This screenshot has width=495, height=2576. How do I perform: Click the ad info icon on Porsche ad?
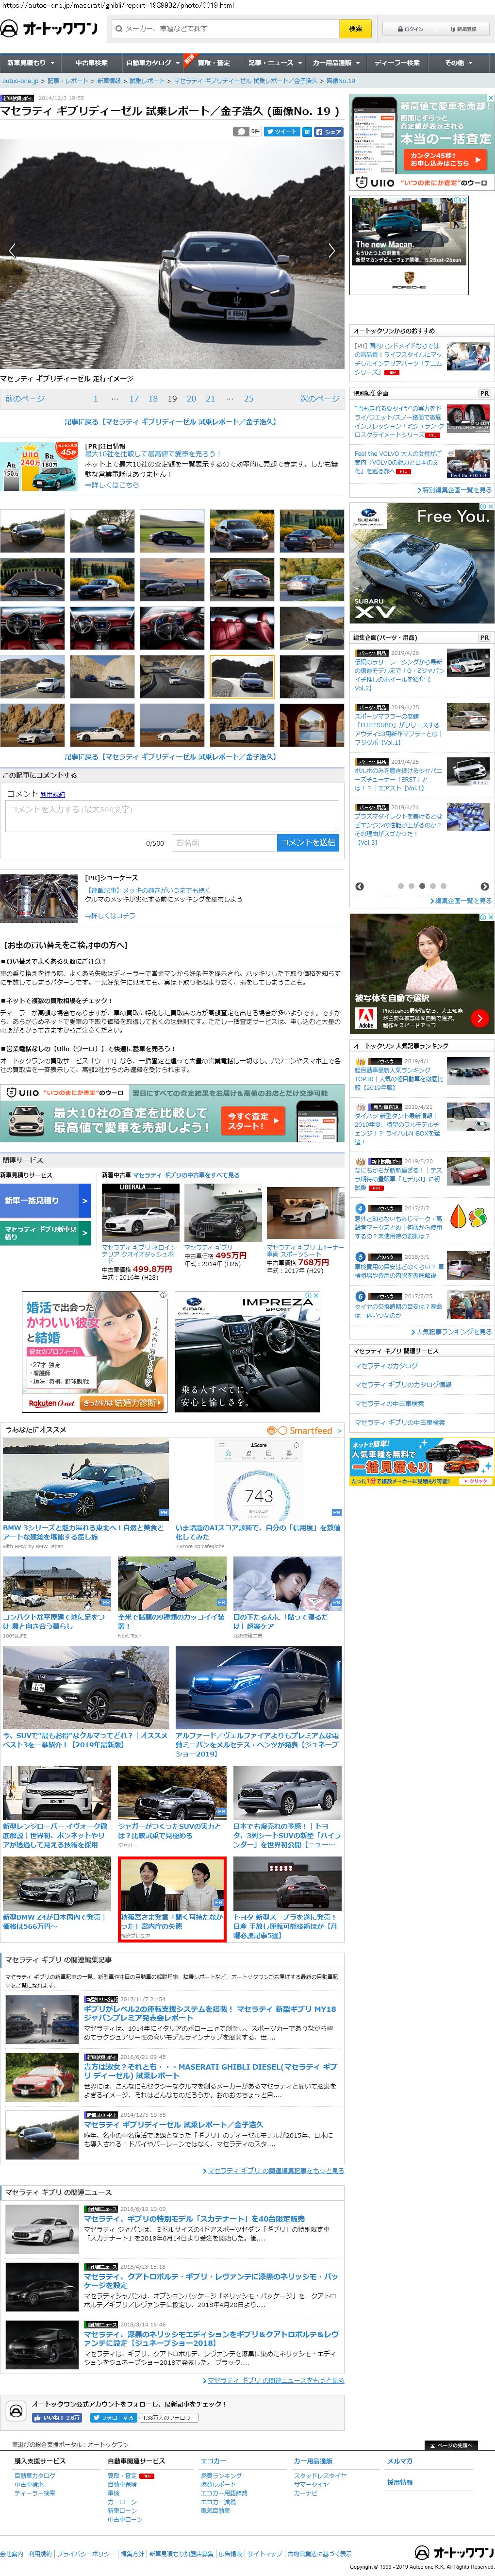(x=458, y=200)
